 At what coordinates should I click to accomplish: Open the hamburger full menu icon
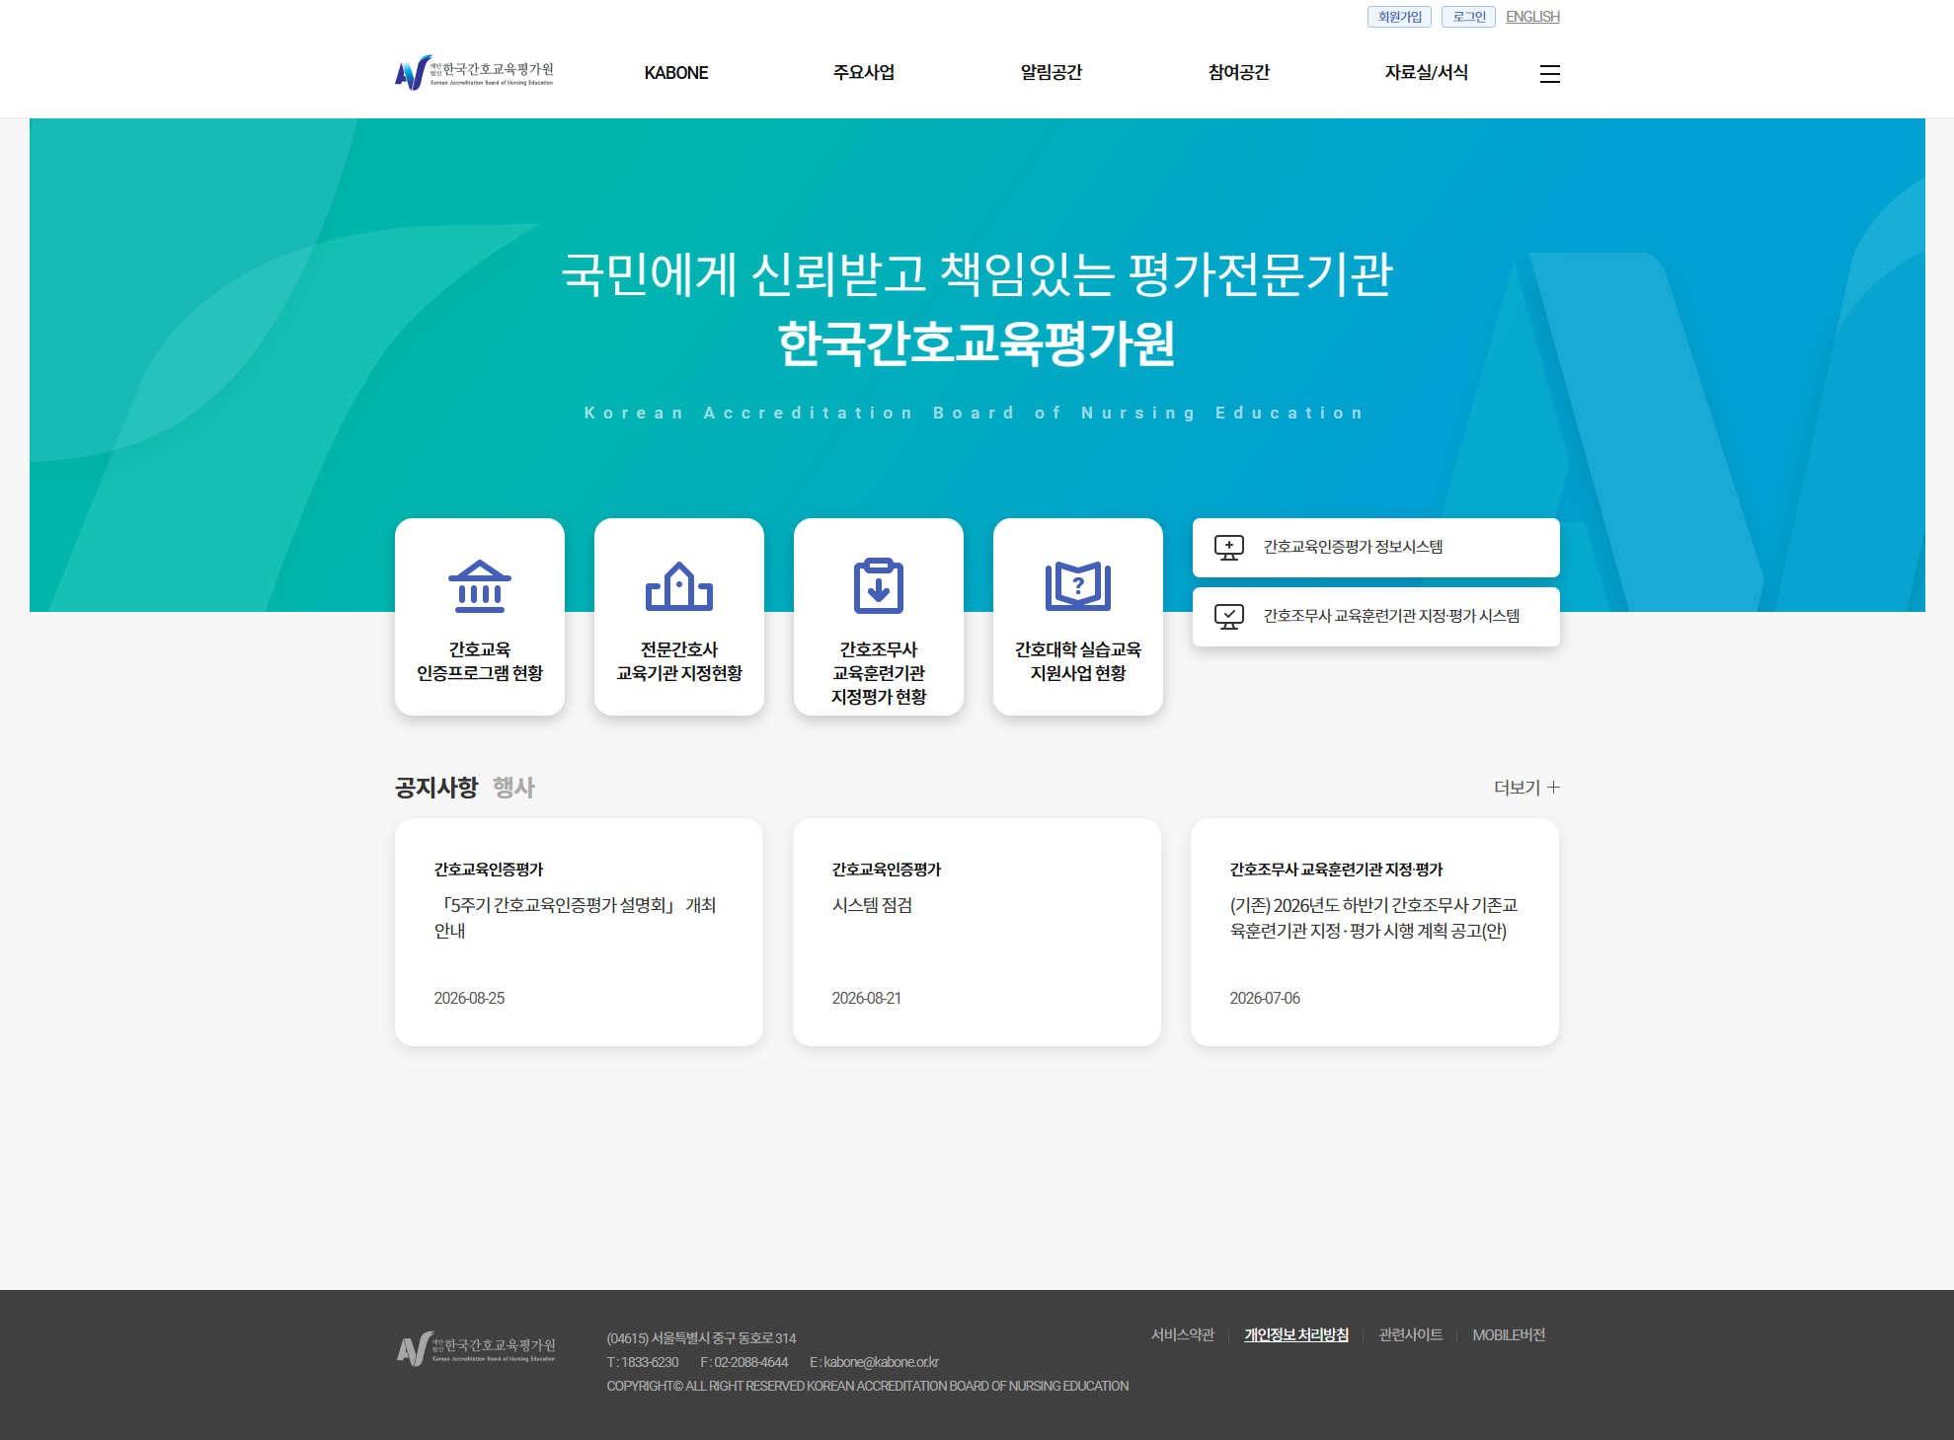click(1549, 74)
